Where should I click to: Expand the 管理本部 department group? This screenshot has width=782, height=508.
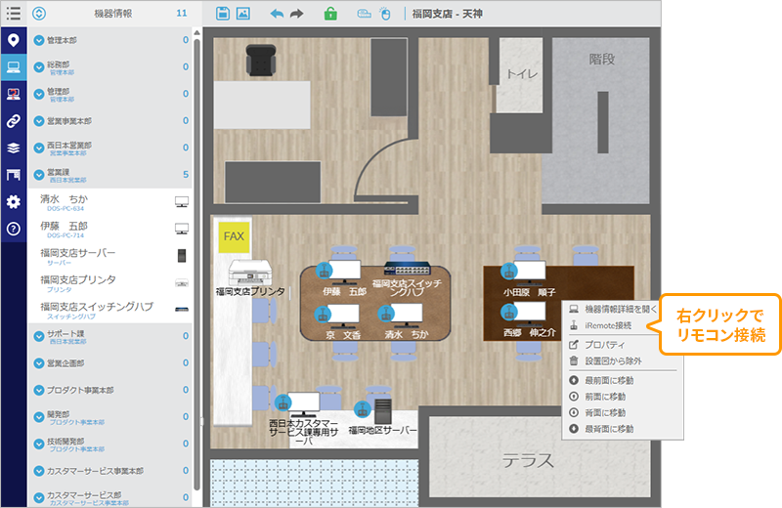point(39,41)
